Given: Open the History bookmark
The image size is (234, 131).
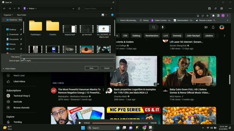Looking at the screenshot, I should 144,20.
